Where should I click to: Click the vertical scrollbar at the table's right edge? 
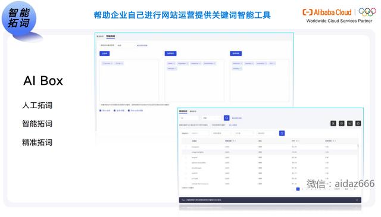coord(358,146)
